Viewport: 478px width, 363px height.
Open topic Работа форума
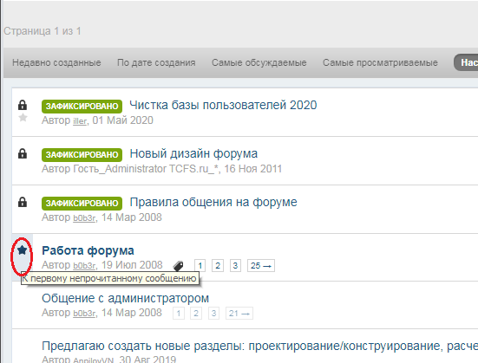(88, 250)
